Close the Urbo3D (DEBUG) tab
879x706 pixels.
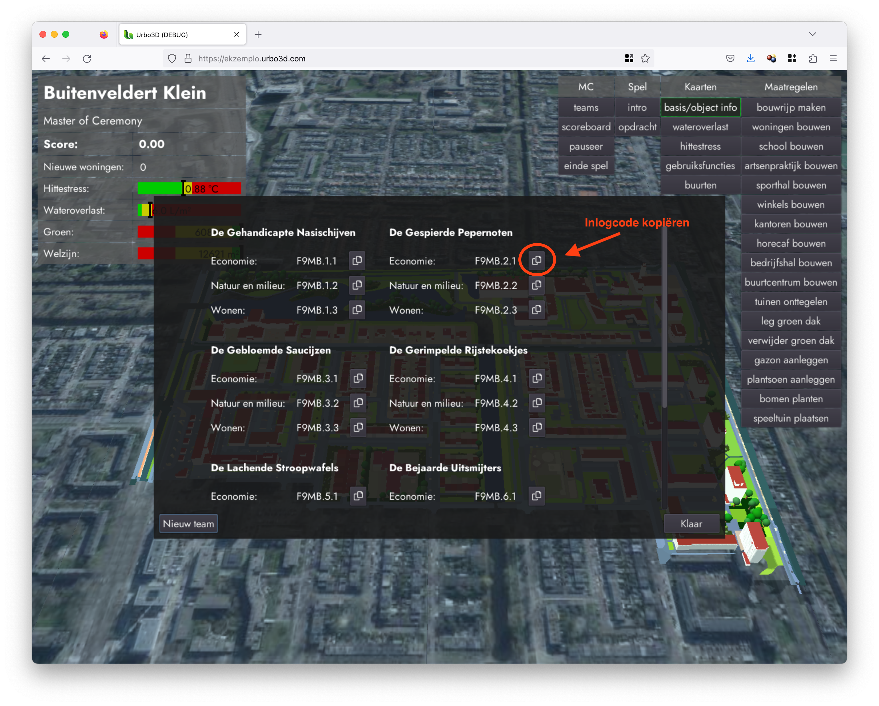click(x=236, y=35)
